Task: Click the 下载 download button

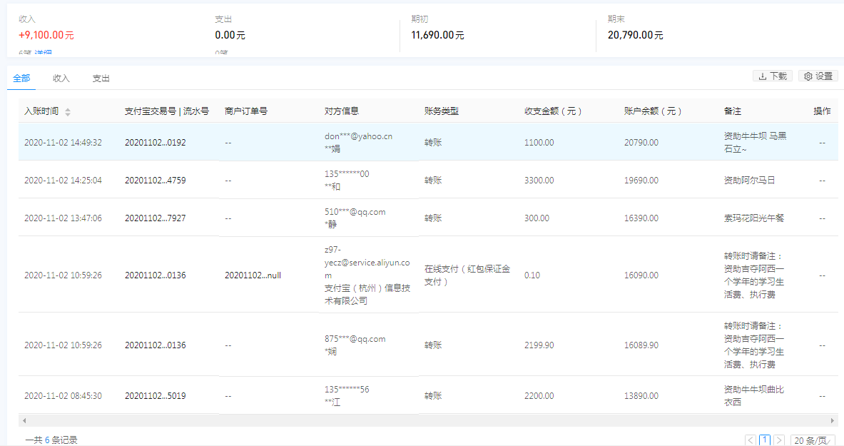Action: (773, 76)
